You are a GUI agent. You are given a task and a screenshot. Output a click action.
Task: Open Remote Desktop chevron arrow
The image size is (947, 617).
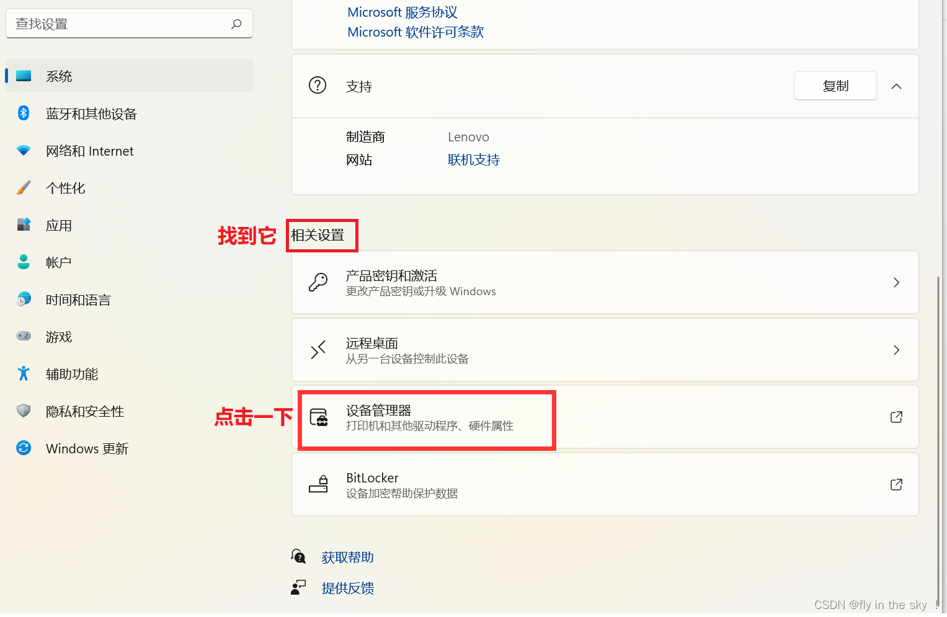[896, 350]
